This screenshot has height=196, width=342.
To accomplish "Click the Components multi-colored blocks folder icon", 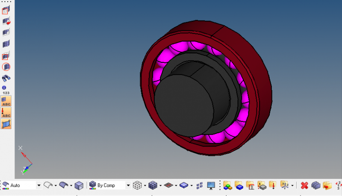I will (x=227, y=186).
